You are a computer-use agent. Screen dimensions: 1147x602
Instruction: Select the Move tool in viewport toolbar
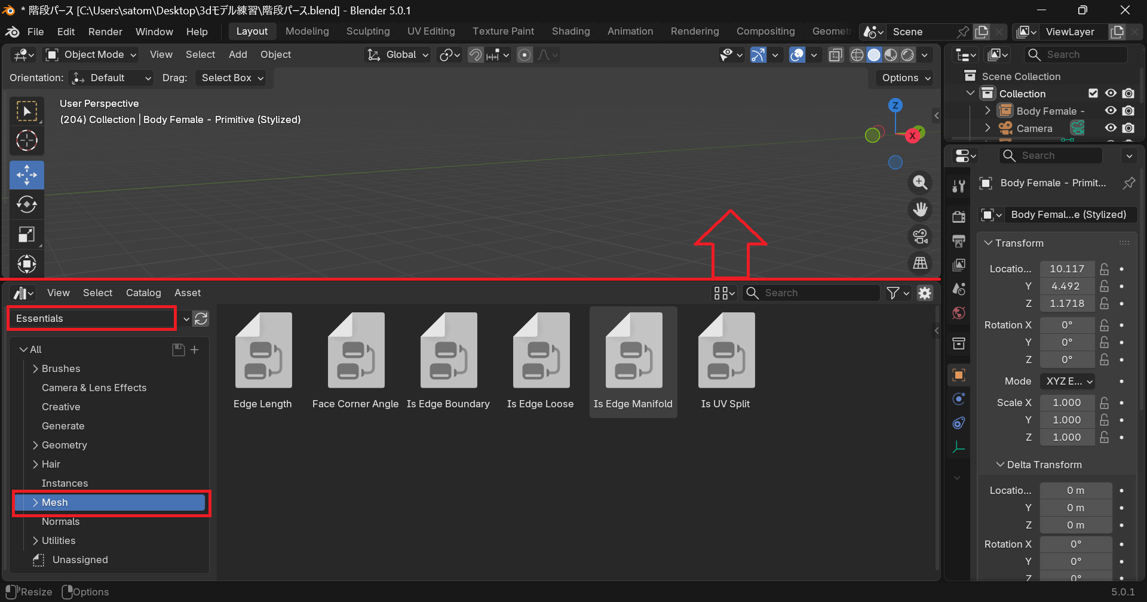tap(27, 175)
